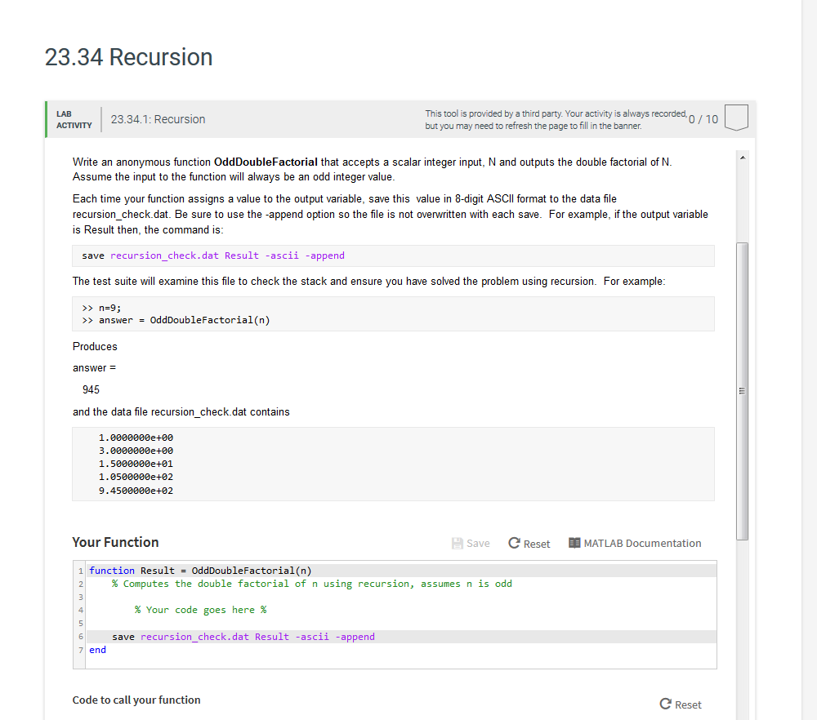This screenshot has height=720, width=817.
Task: Reset the function editor via circular arrow icon
Action: pyautogui.click(x=516, y=543)
